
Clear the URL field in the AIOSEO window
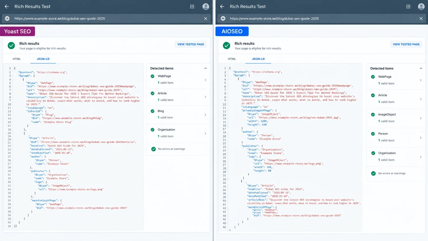tap(421, 18)
